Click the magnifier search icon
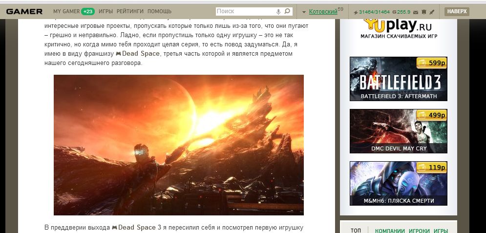Image resolution: width=486 pixels, height=233 pixels. (x=287, y=11)
